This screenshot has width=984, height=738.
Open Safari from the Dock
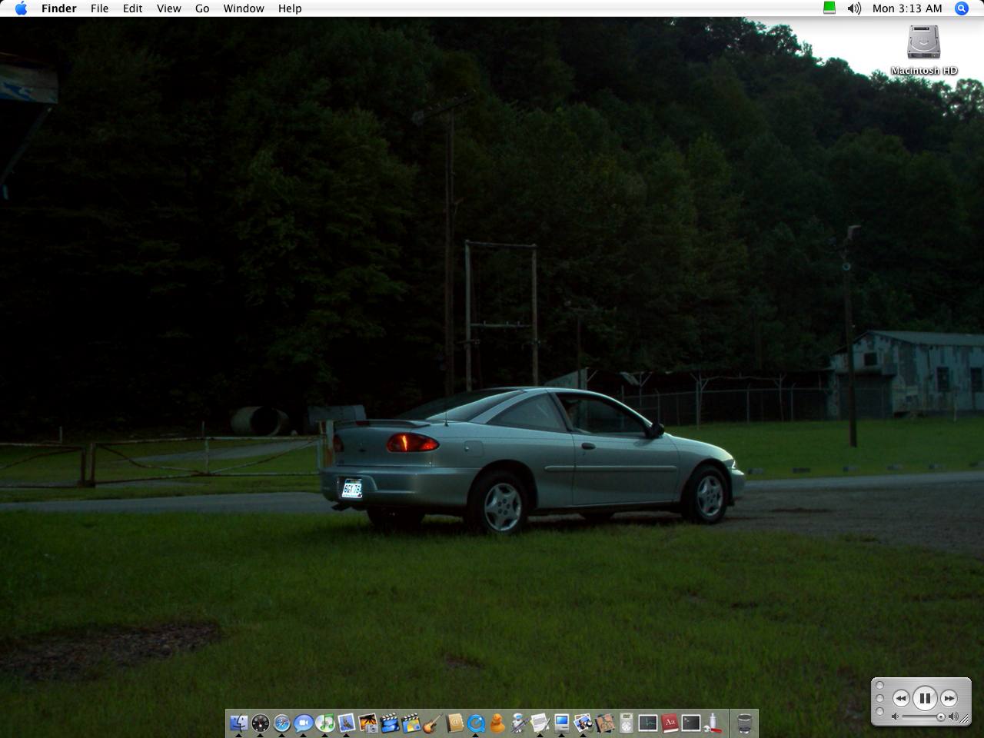(282, 723)
